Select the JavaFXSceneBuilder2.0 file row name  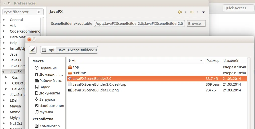click(x=92, y=79)
